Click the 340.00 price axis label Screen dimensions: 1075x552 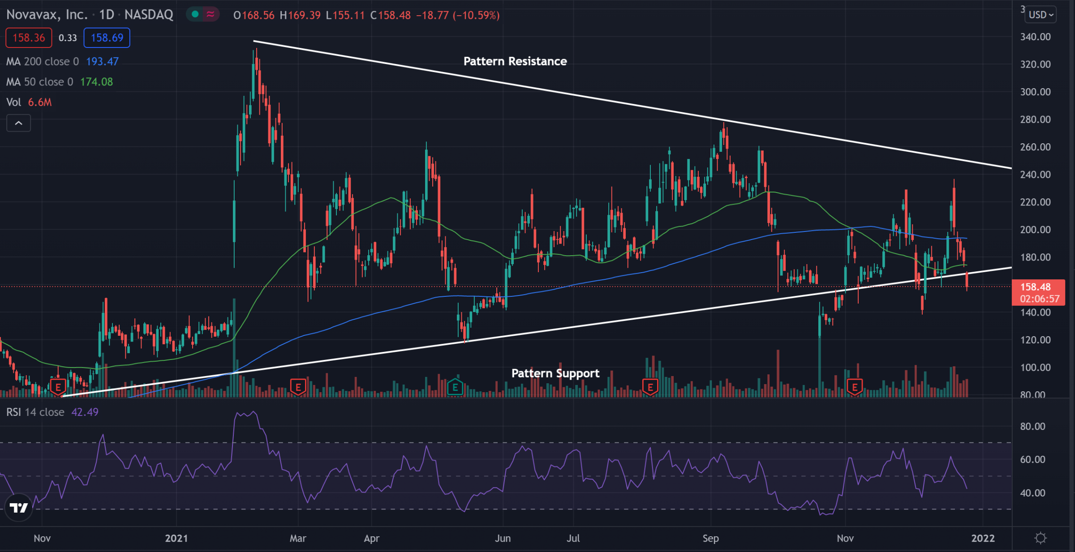(x=1035, y=37)
